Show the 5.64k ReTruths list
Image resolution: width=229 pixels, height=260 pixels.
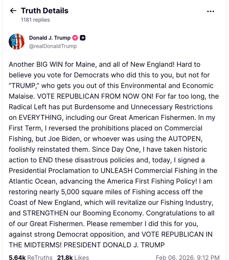tap(31, 257)
